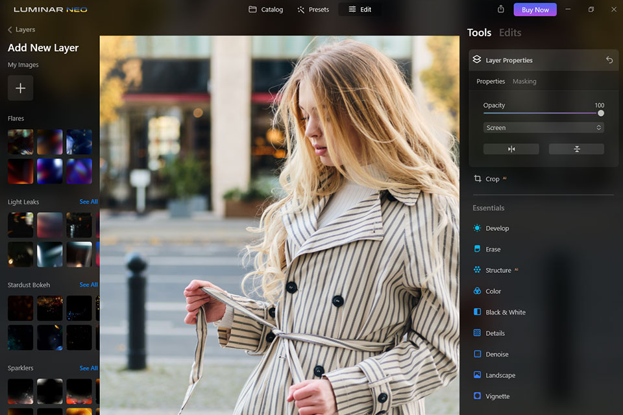This screenshot has width=623, height=415.
Task: Flip layer horizontally button
Action: tap(511, 149)
